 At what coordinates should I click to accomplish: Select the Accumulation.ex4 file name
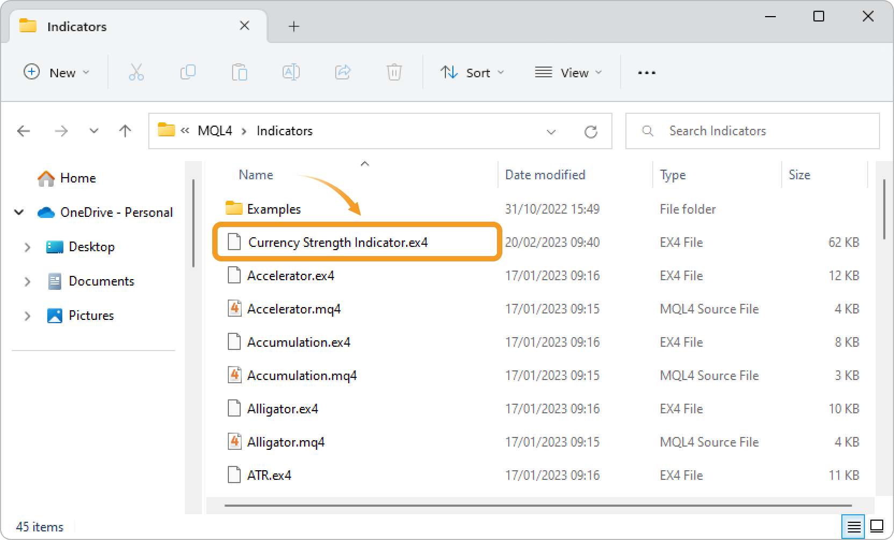pyautogui.click(x=299, y=342)
